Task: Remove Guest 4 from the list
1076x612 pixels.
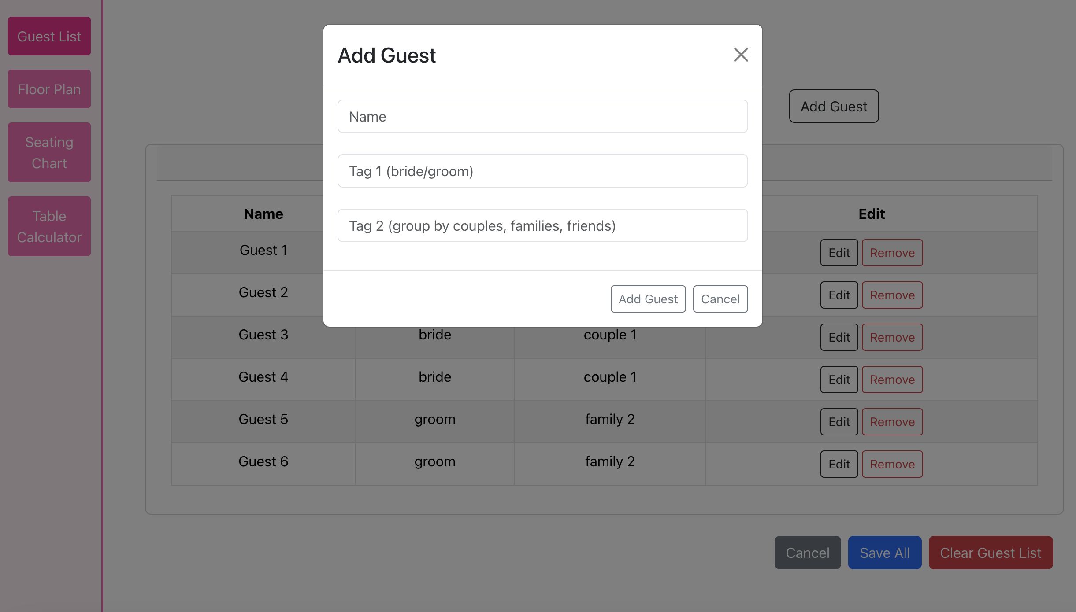Action: click(892, 380)
